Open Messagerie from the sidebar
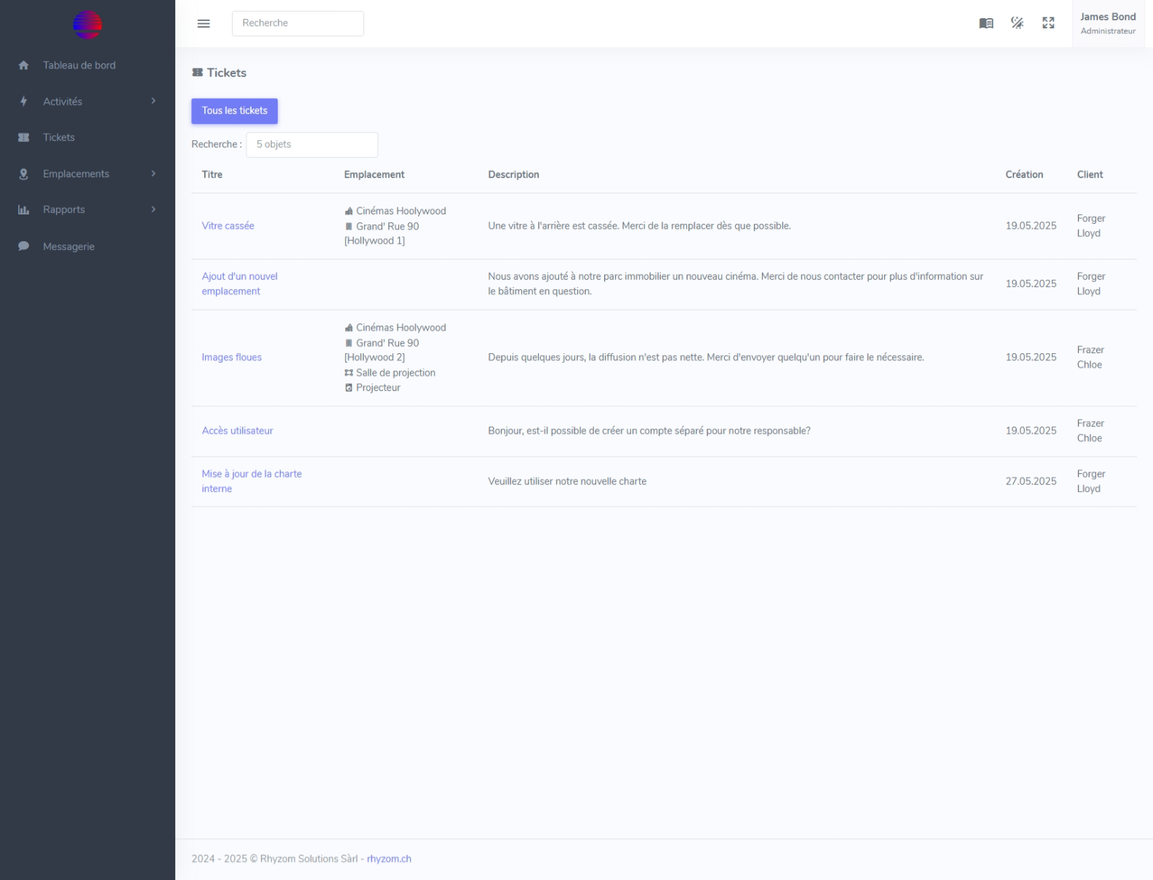 68,246
